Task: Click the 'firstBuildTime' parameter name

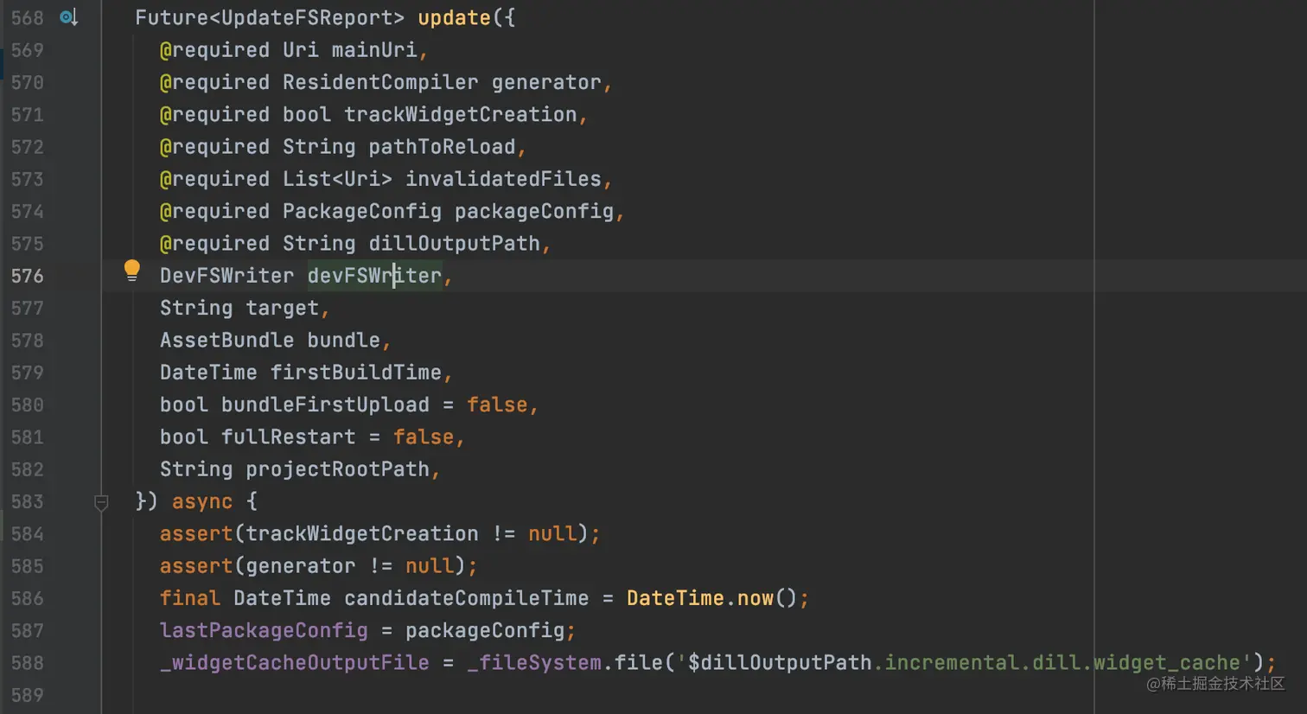Action: point(356,373)
